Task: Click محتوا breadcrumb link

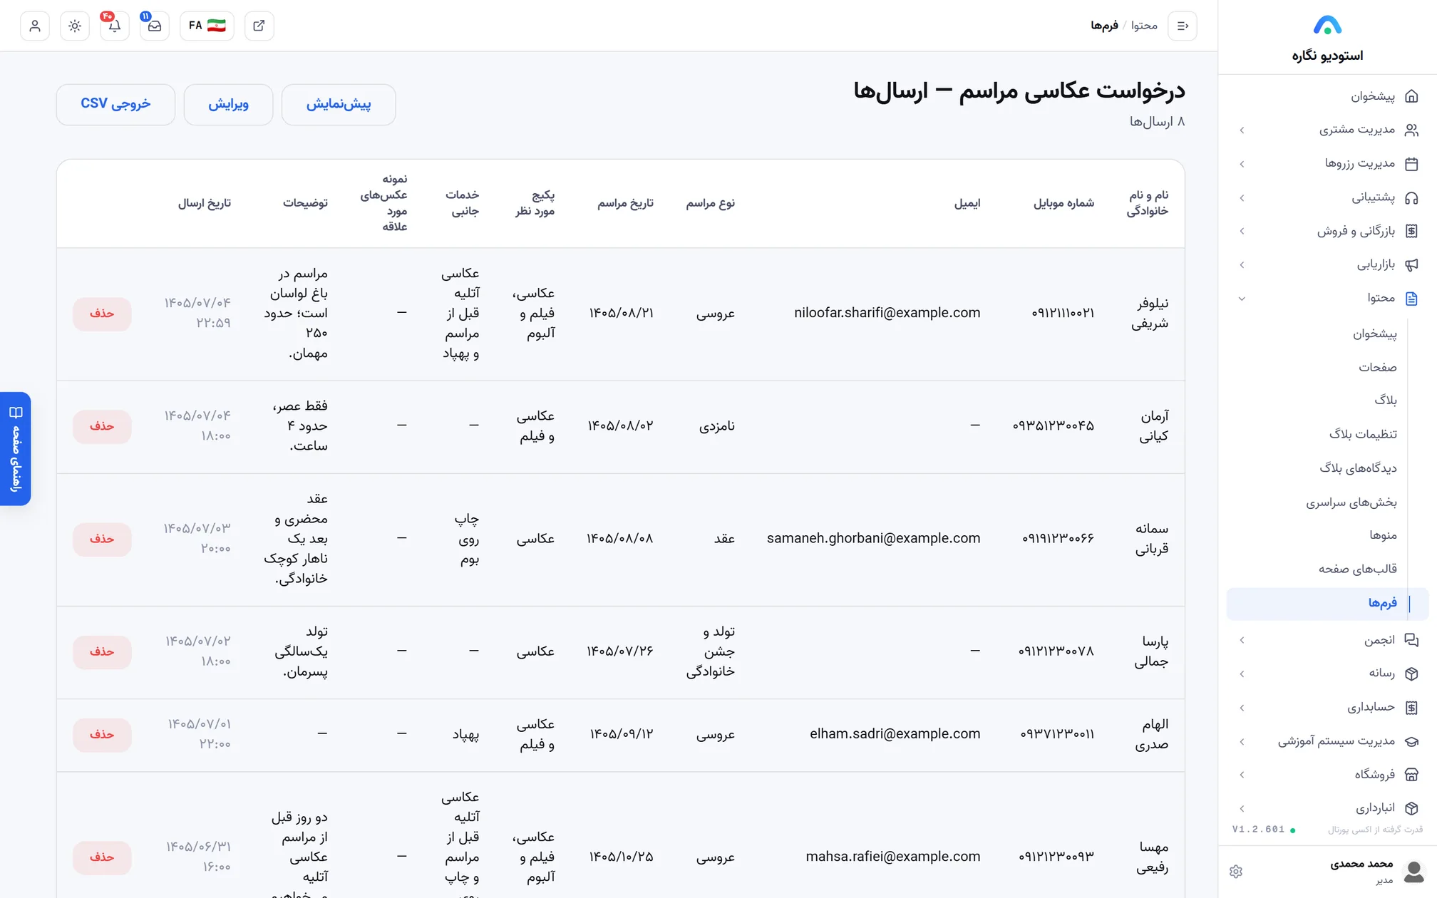Action: 1144,26
